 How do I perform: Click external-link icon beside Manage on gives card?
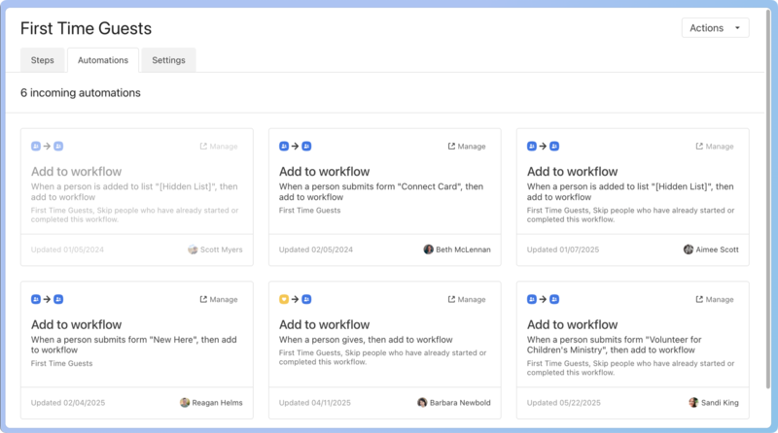coord(451,299)
